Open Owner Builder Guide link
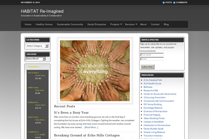 click(x=153, y=129)
